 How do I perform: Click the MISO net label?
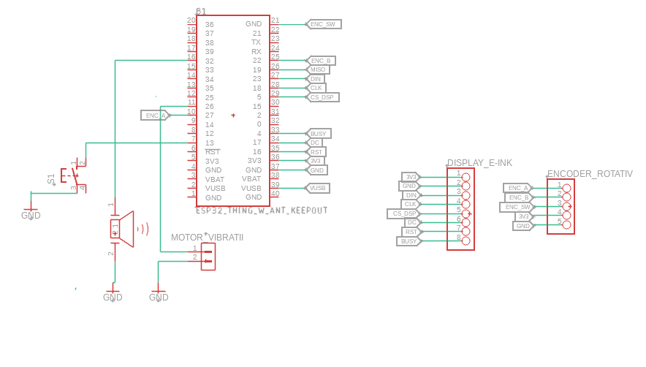pos(318,69)
